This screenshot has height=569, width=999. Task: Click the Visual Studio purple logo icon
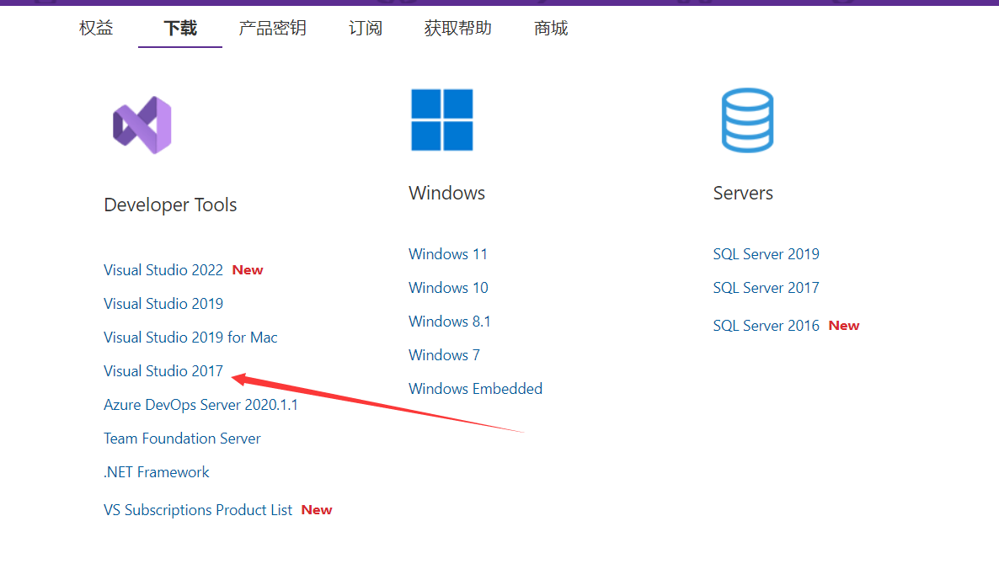click(x=142, y=125)
